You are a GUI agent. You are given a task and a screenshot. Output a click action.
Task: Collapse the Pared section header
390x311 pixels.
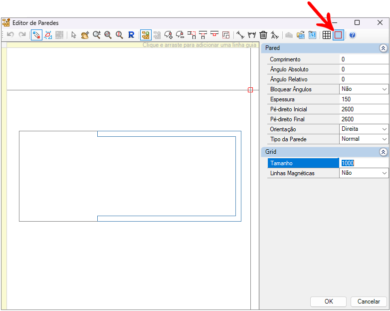pyautogui.click(x=383, y=48)
